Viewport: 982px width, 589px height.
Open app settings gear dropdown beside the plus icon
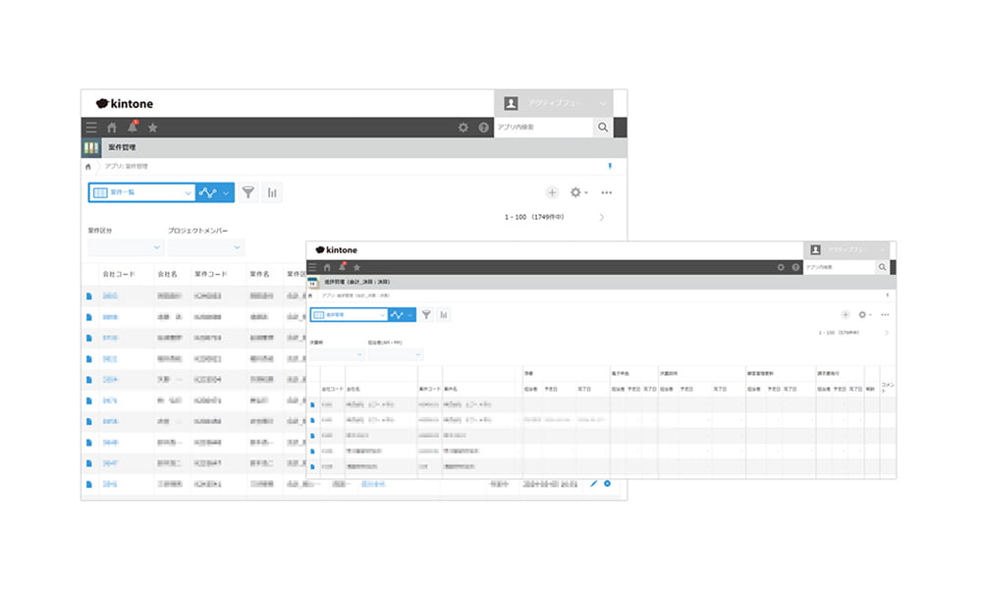click(578, 192)
